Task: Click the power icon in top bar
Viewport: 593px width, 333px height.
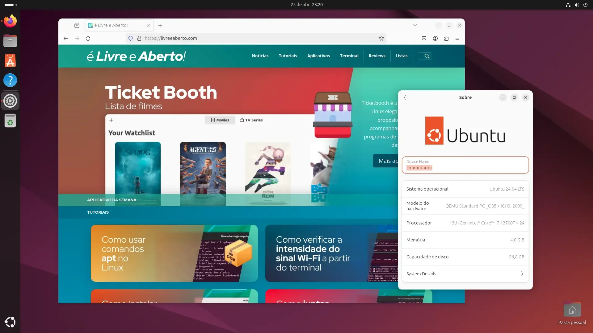Action: click(585, 5)
